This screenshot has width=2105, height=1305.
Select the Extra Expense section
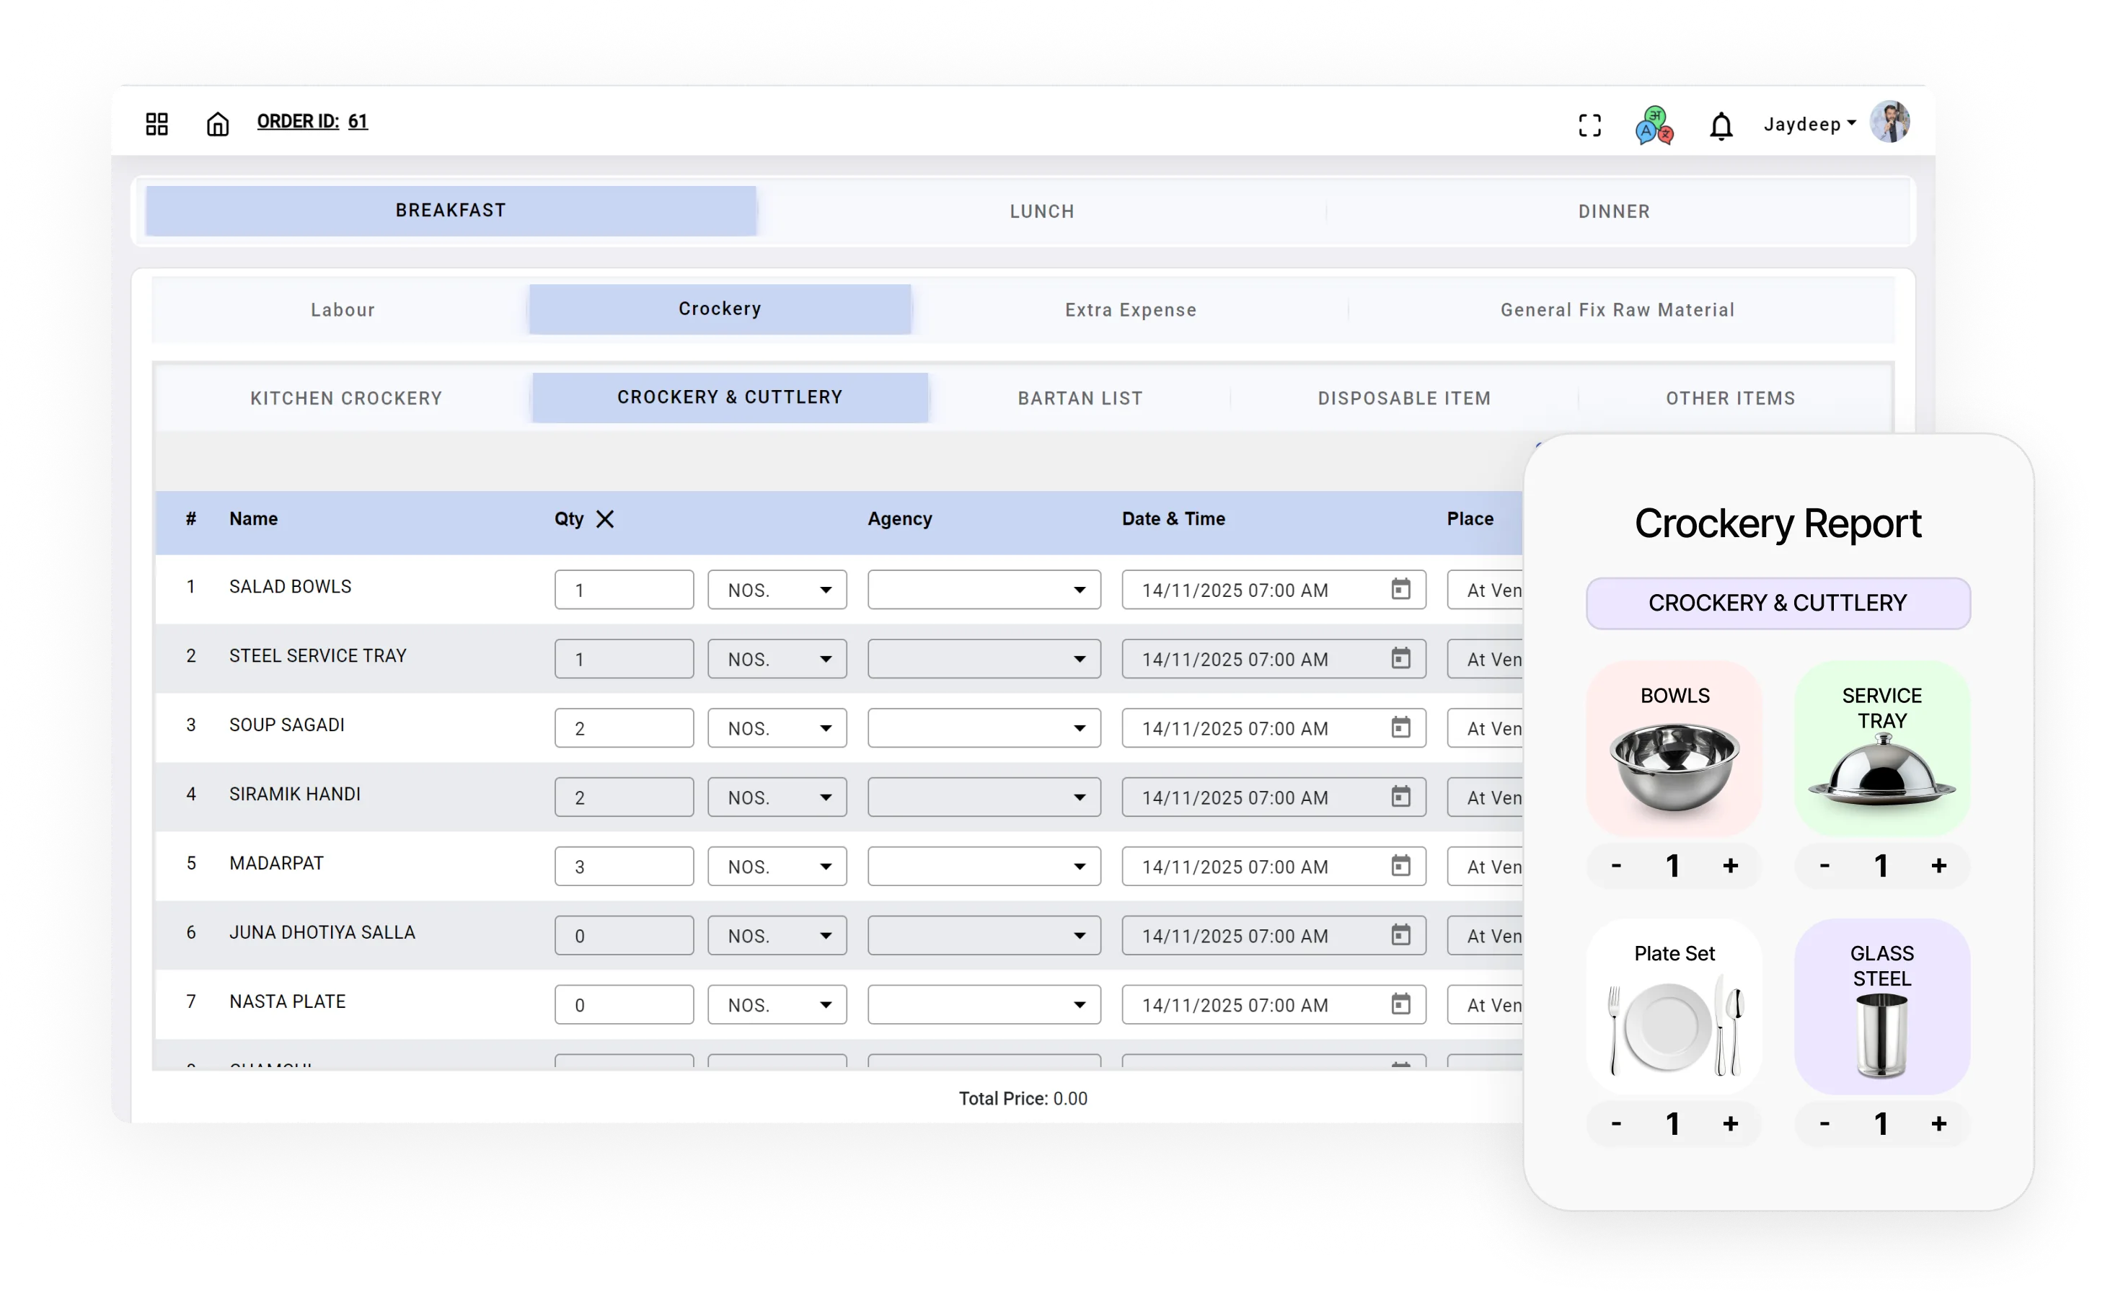click(x=1130, y=309)
